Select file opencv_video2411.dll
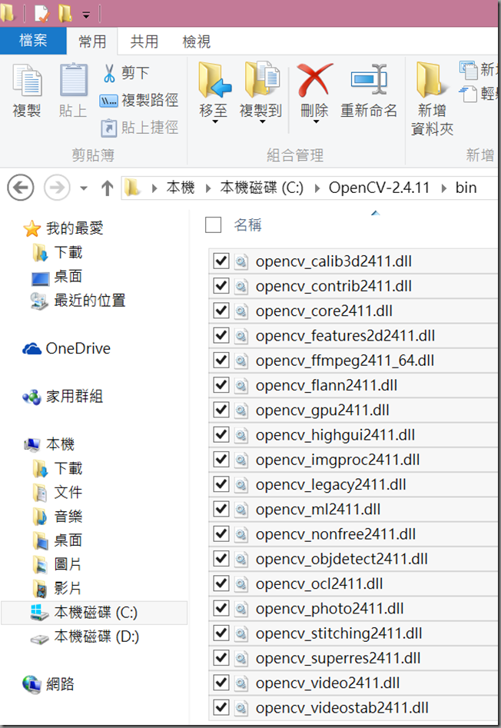Viewport: 501px width, 728px height. 354,683
